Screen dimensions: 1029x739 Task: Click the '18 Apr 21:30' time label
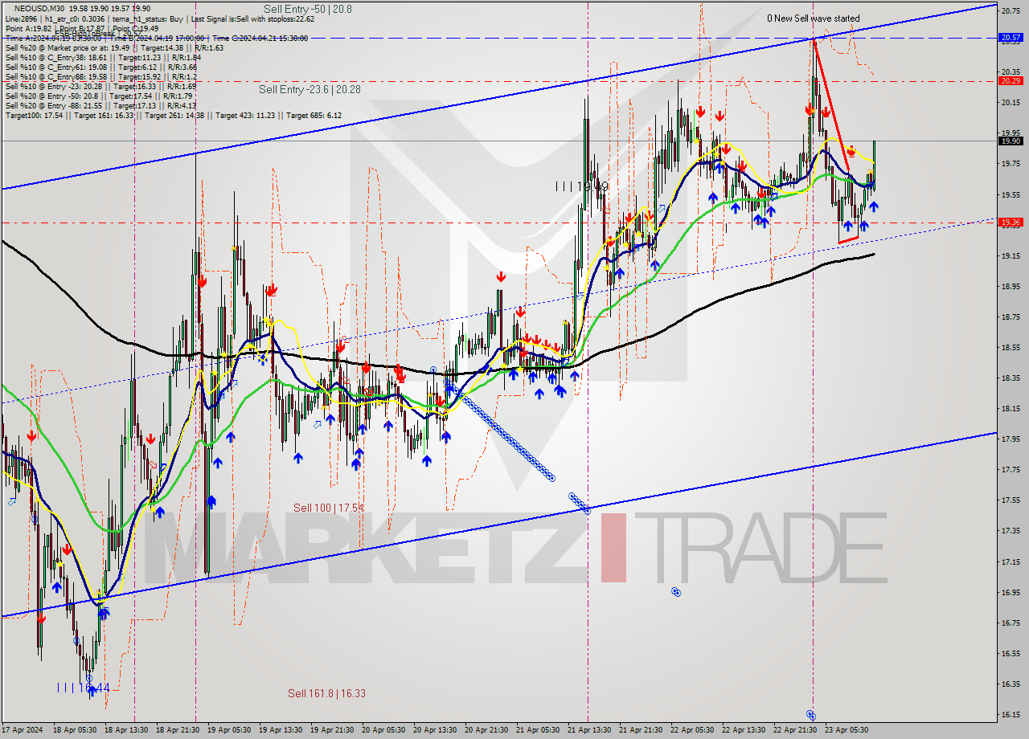pyautogui.click(x=178, y=730)
